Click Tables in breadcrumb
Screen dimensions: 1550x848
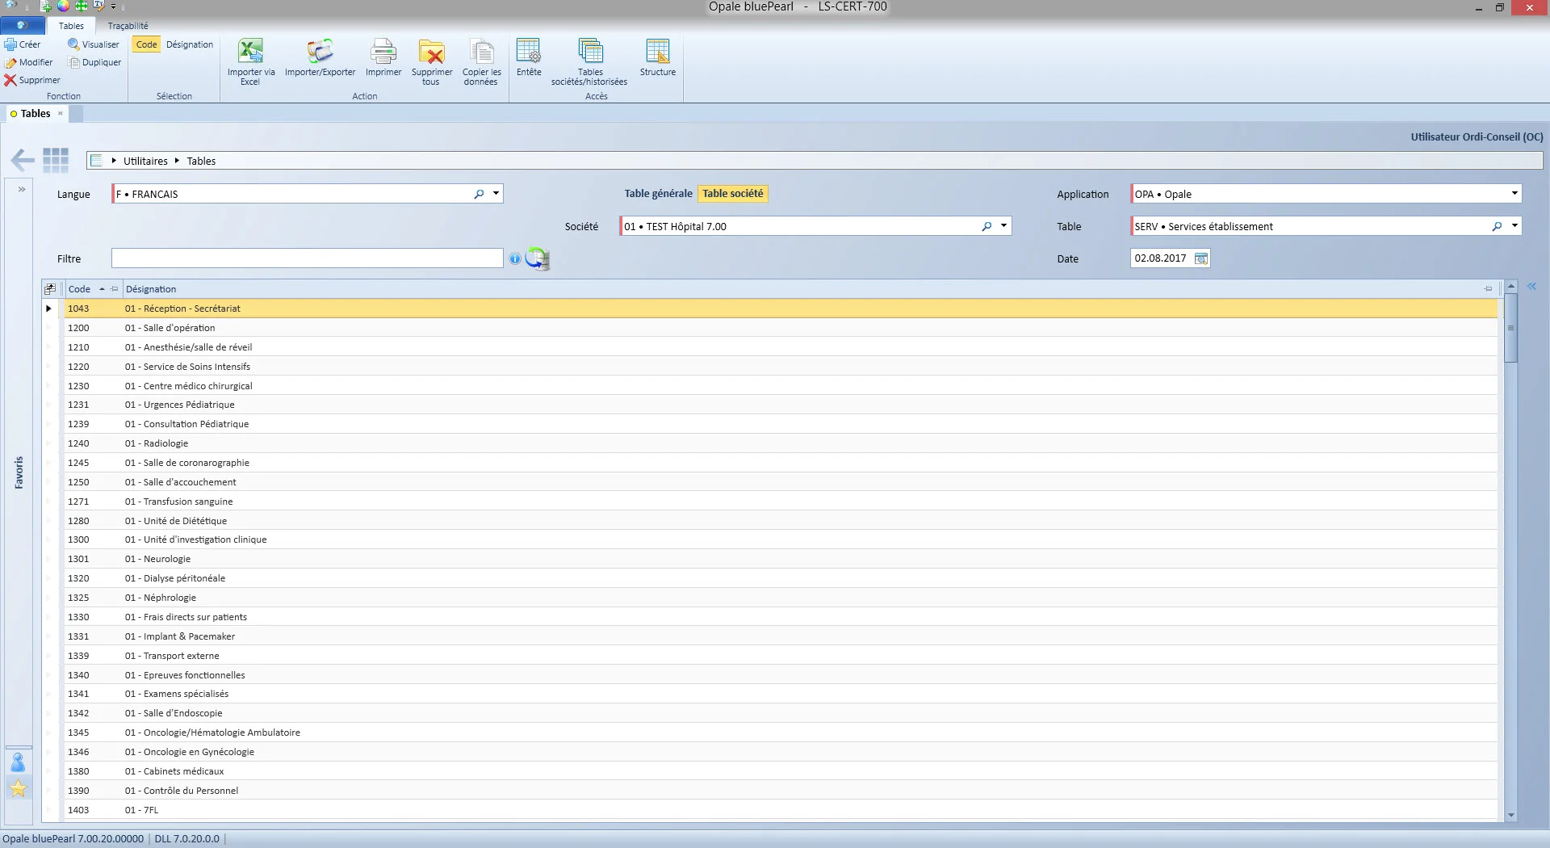coord(201,161)
